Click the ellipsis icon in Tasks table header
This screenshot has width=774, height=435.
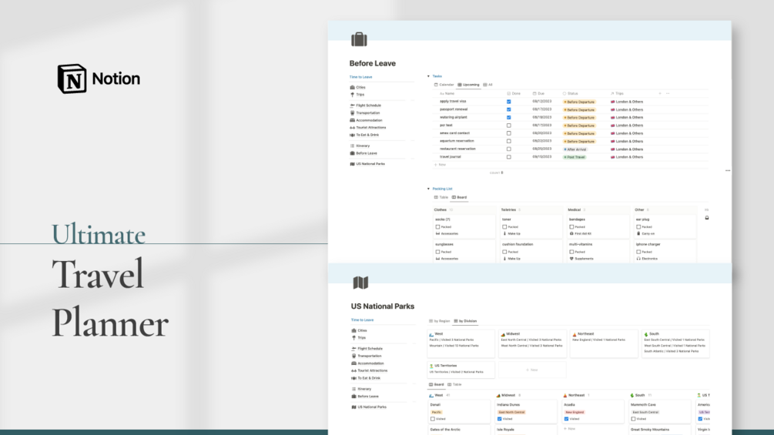[668, 93]
